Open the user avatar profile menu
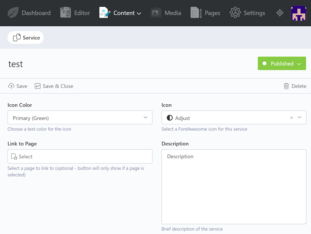The image size is (311, 234). tap(298, 13)
